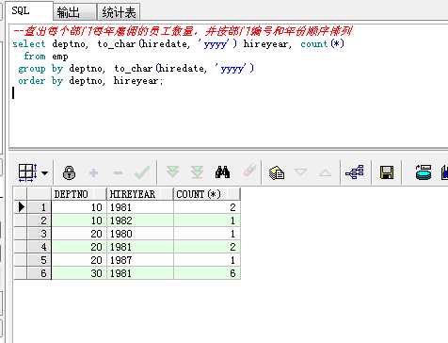Click the red comment line in SQL editor

[183, 31]
